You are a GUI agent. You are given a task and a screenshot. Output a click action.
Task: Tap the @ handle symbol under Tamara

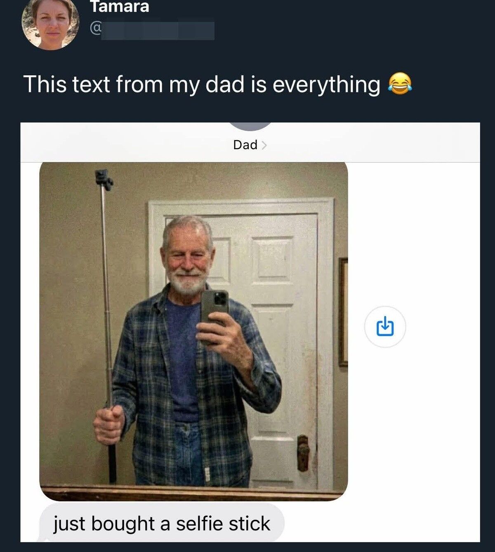pos(96,29)
